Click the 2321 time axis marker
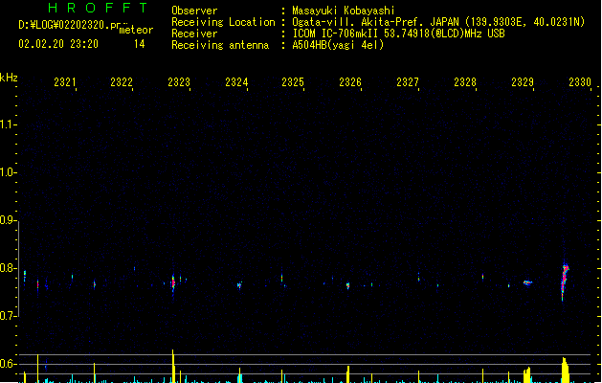Viewport: 602px width, 383px height. [65, 82]
